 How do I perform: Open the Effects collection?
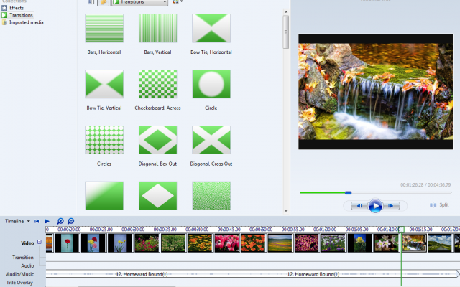pos(13,8)
